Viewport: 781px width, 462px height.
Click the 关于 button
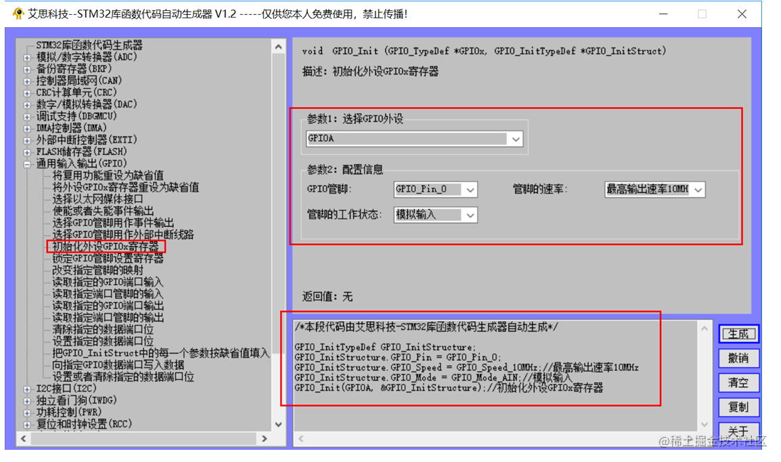coord(738,431)
